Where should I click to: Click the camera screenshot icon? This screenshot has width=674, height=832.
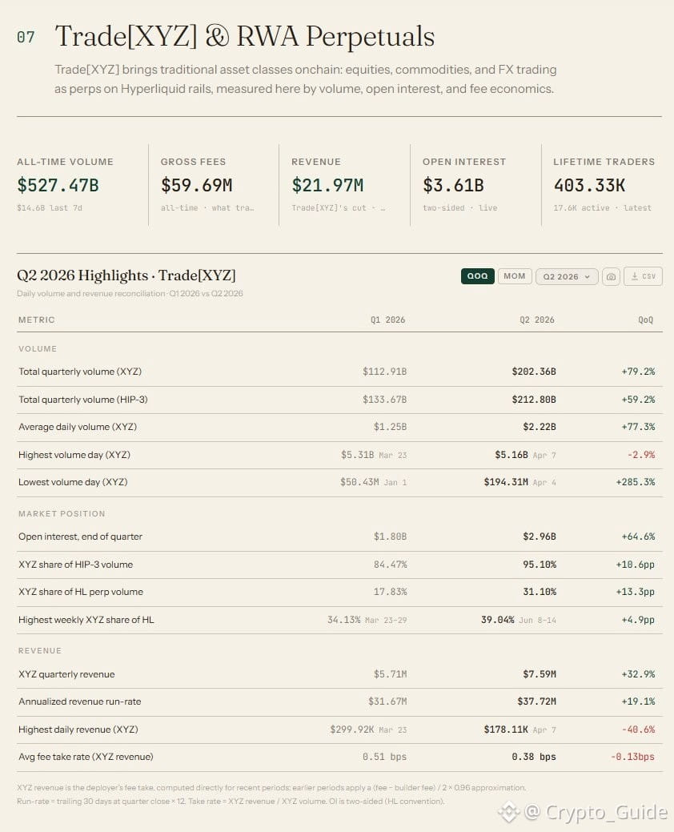tap(611, 276)
